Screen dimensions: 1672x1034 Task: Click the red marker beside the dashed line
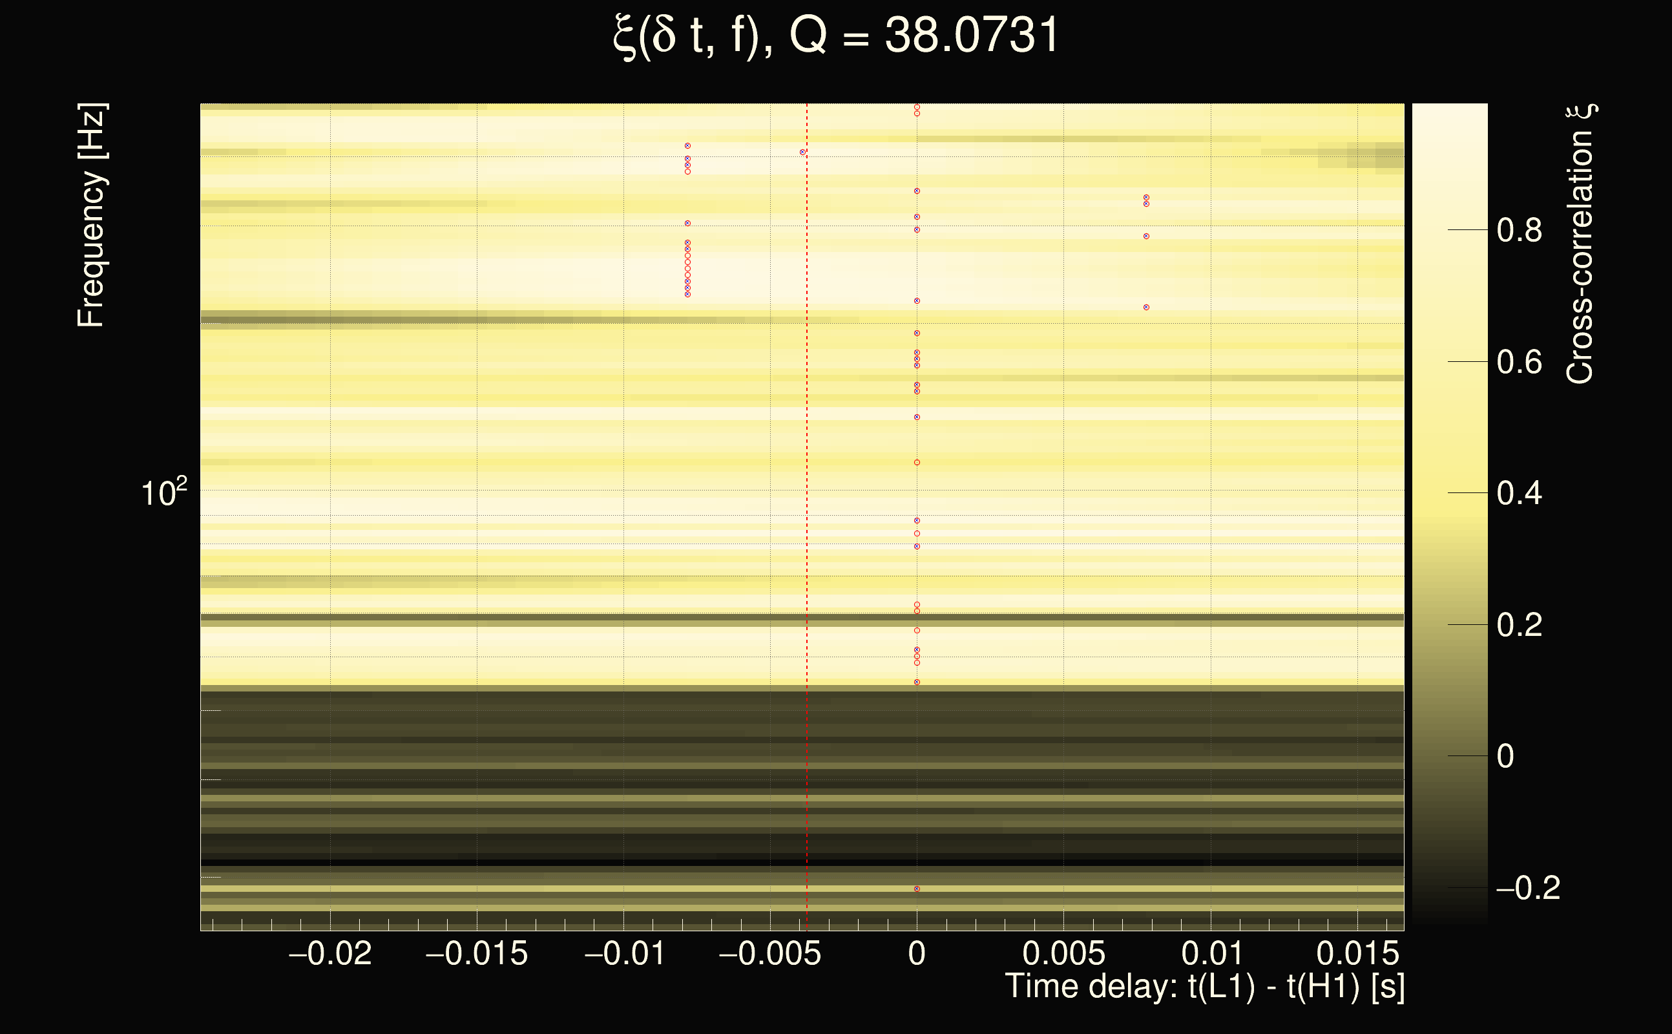coord(802,153)
